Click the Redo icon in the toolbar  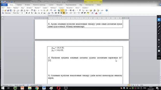[55, 10]
